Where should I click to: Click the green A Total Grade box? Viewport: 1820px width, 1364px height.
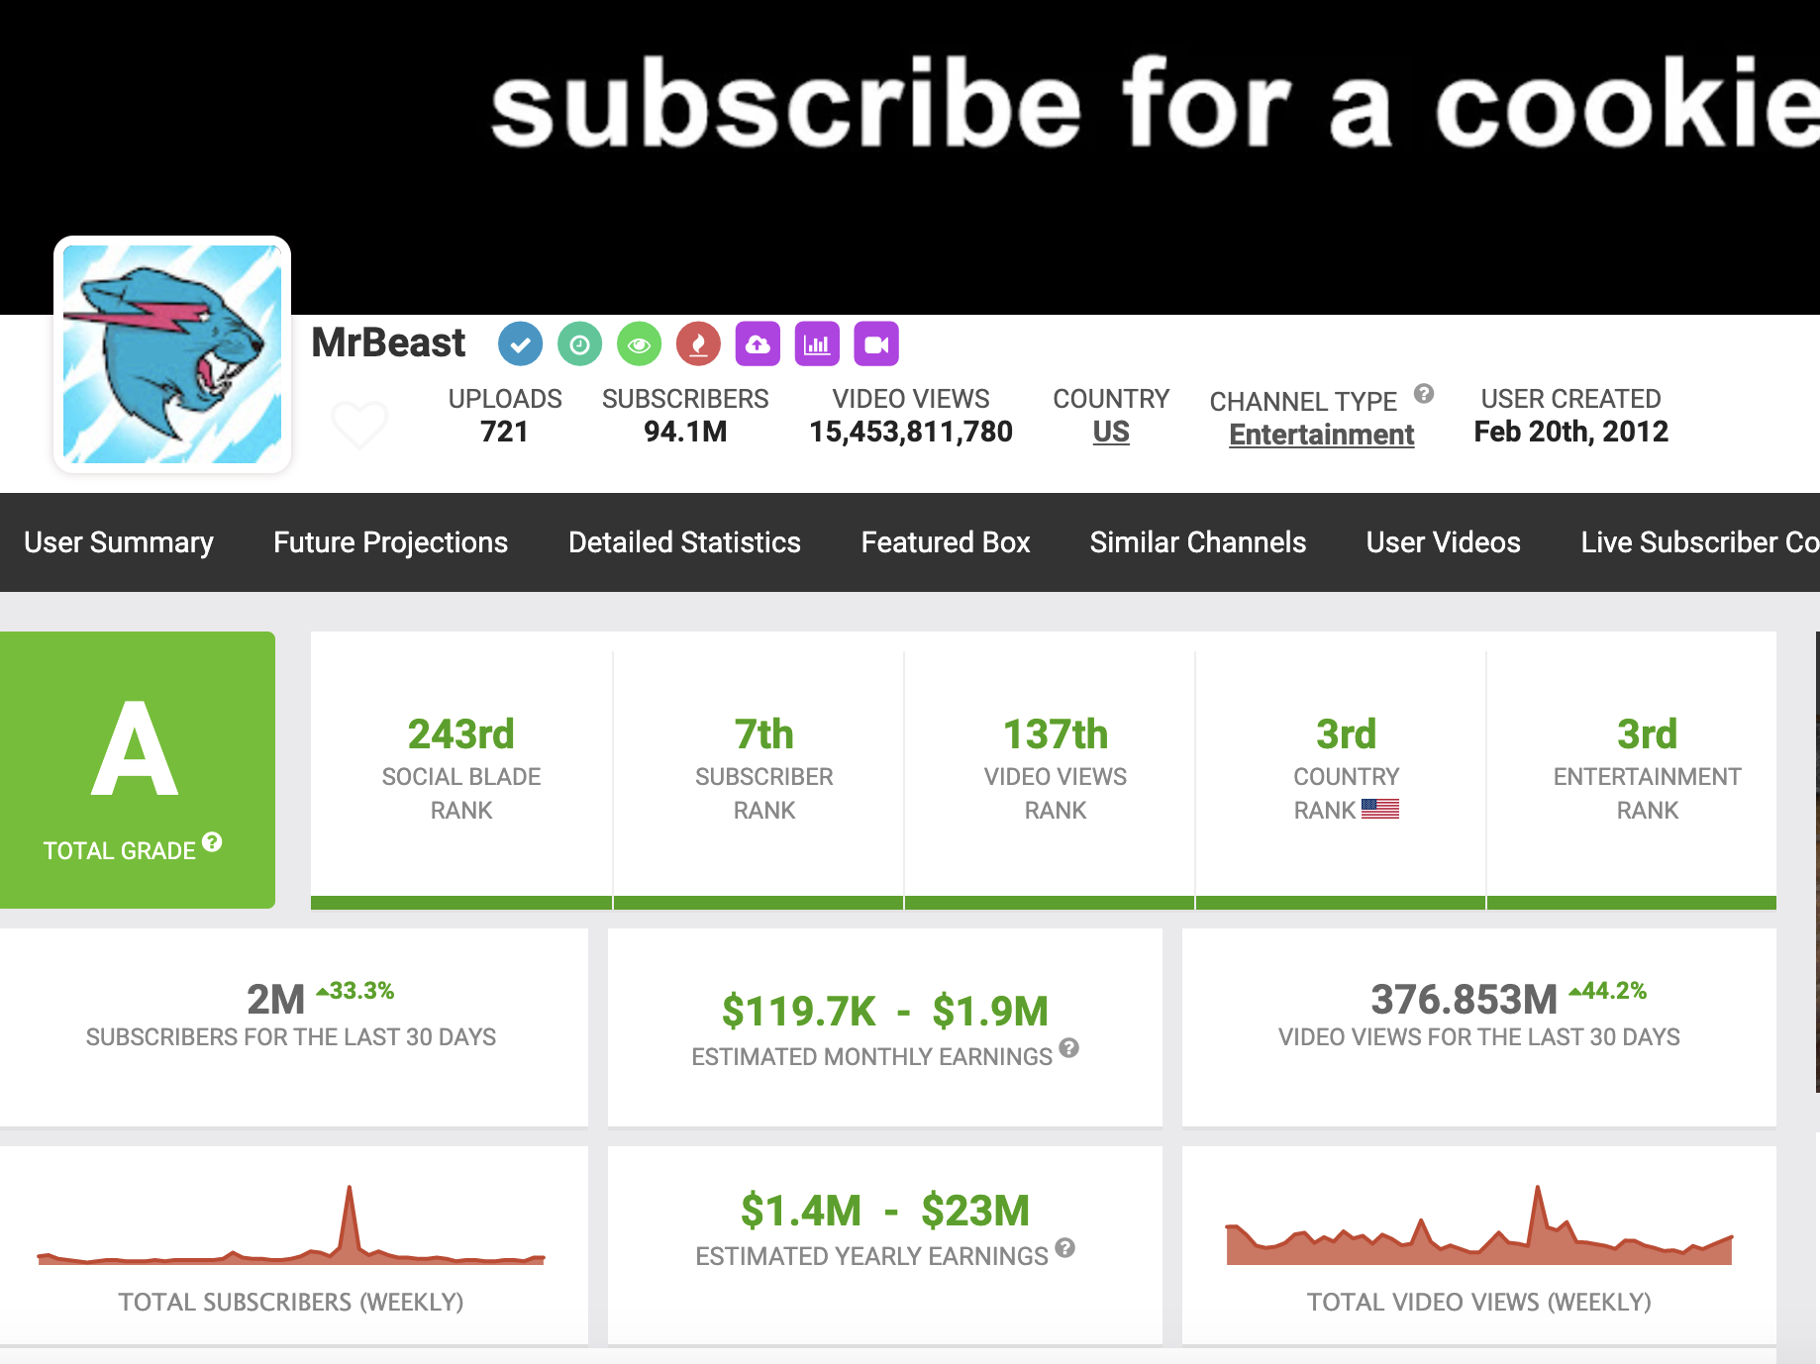point(137,770)
